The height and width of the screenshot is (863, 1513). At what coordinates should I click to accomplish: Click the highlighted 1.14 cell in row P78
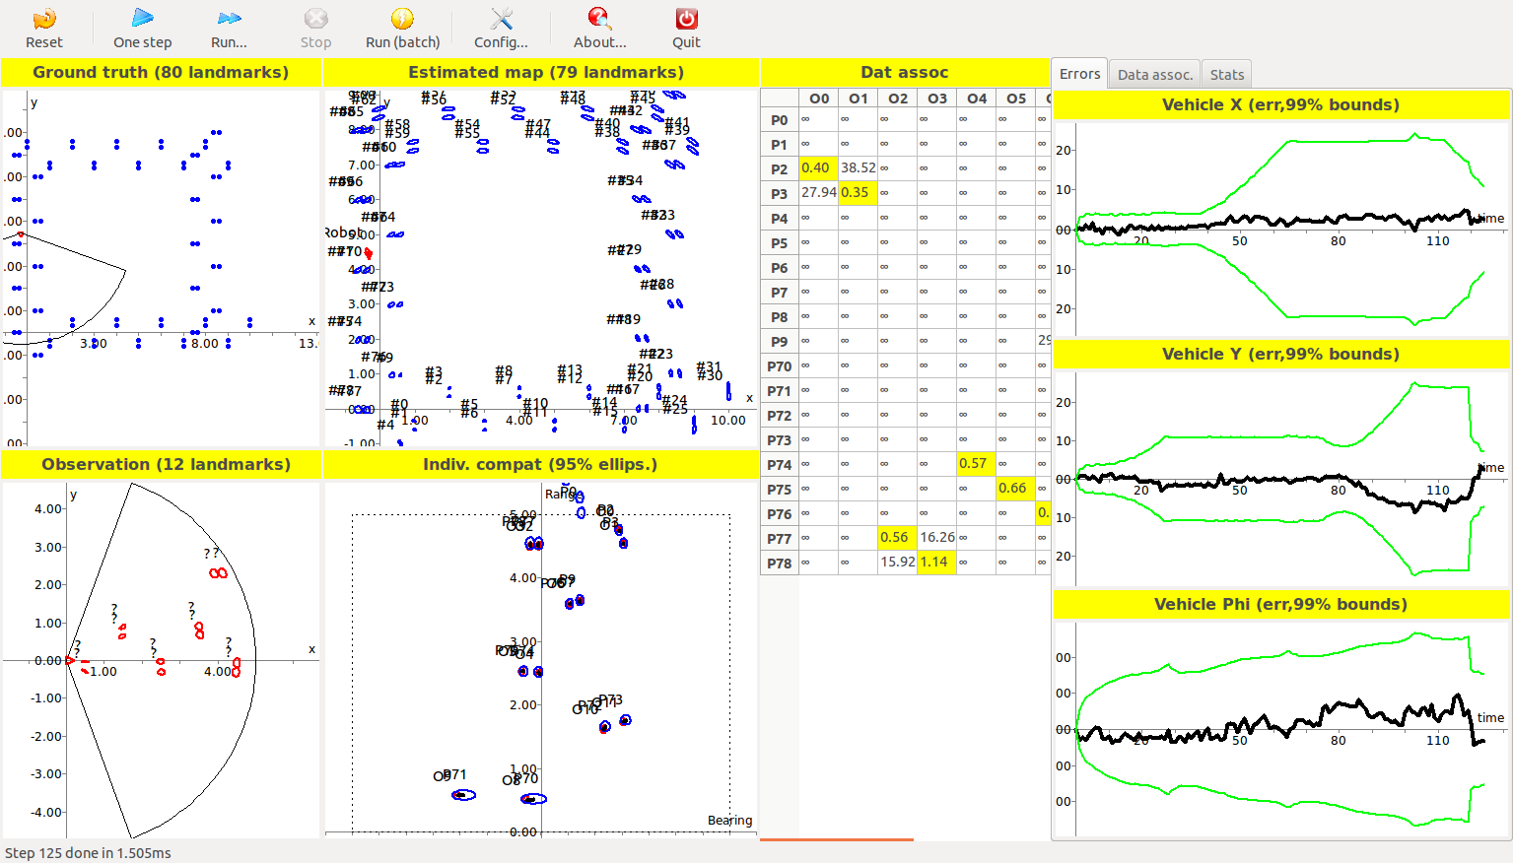pyautogui.click(x=934, y=563)
